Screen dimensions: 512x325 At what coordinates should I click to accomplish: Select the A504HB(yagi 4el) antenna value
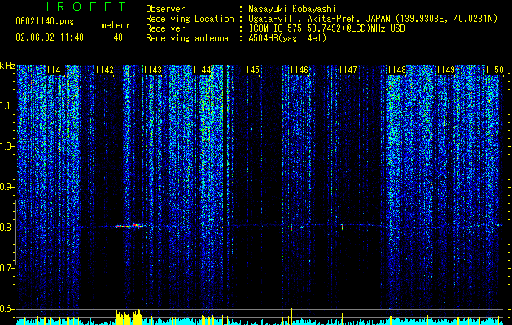pyautogui.click(x=287, y=38)
